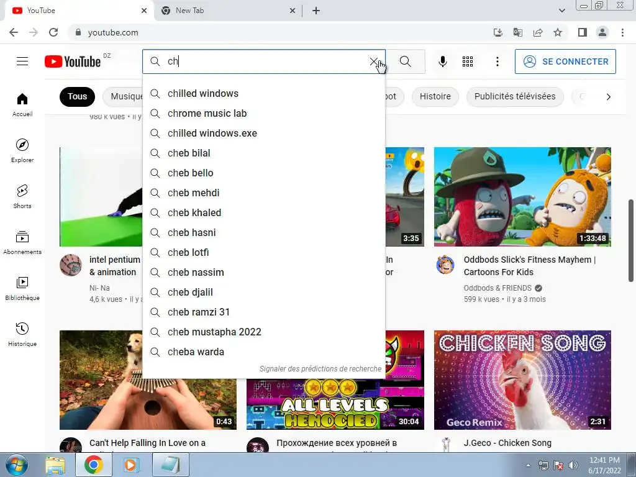Reload the YouTube page

53,32
